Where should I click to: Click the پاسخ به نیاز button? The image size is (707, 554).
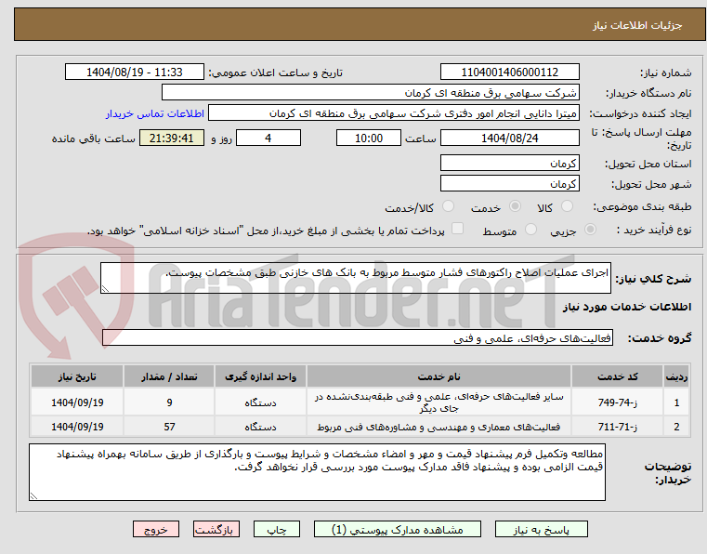click(x=541, y=529)
